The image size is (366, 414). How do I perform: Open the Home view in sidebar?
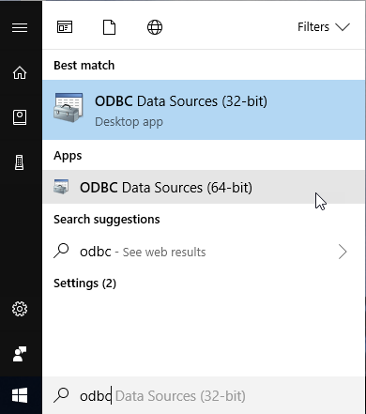point(20,72)
